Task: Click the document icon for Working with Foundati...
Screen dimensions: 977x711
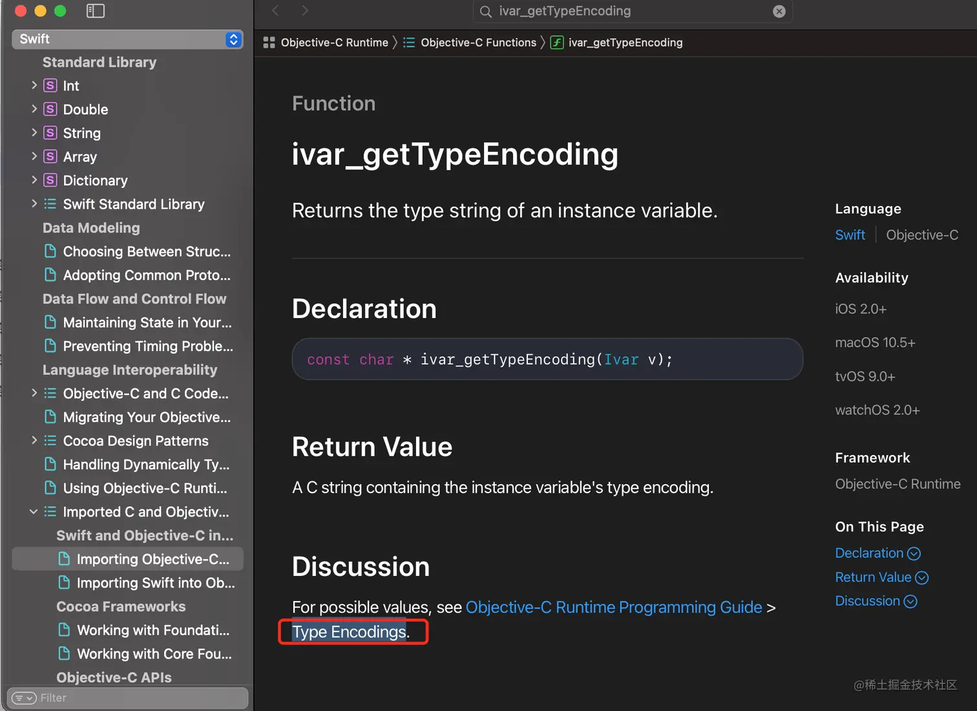Action: click(x=64, y=630)
